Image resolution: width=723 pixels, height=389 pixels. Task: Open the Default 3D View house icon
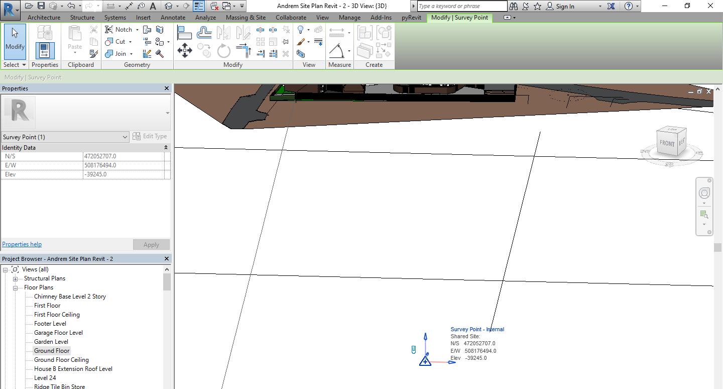point(169,6)
